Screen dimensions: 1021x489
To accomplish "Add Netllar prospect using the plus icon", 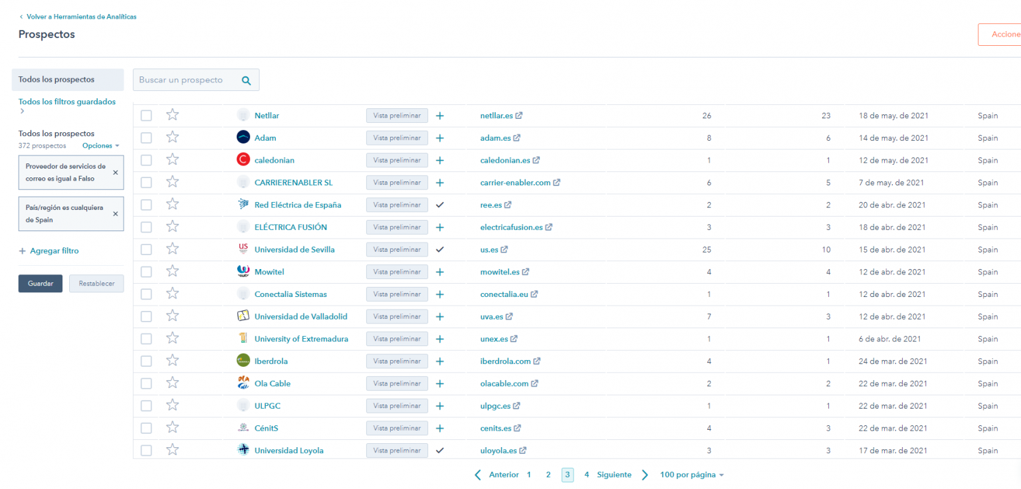I will coord(439,115).
